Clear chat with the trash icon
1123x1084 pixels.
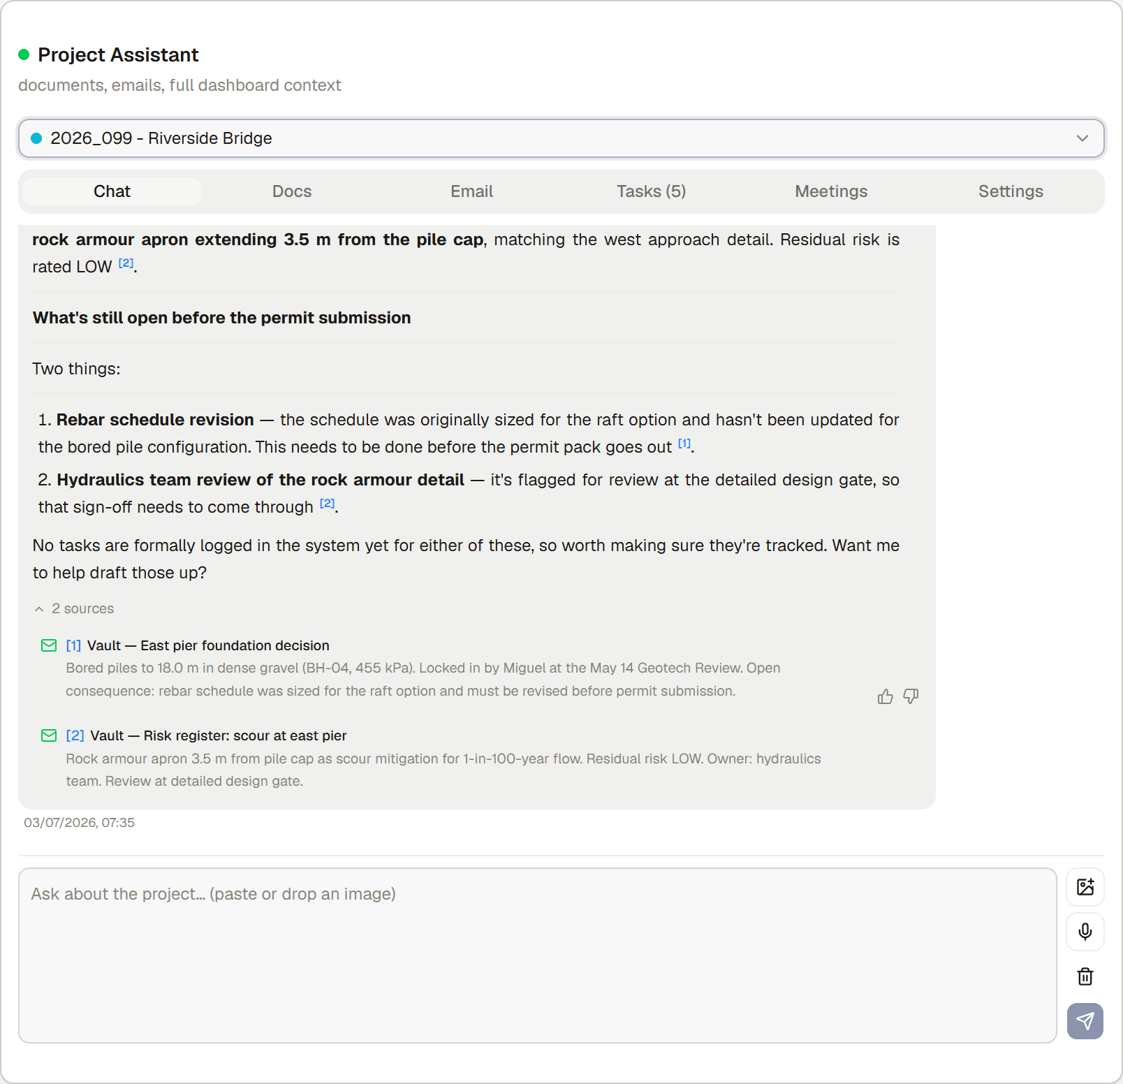(1085, 976)
